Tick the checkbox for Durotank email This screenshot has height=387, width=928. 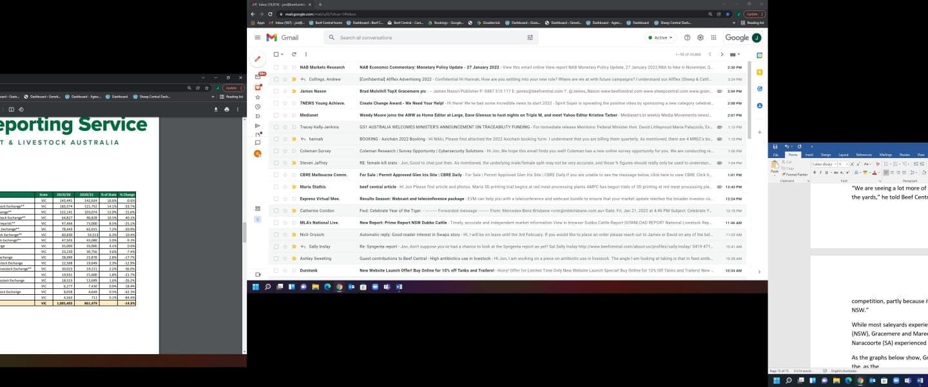tap(276, 270)
